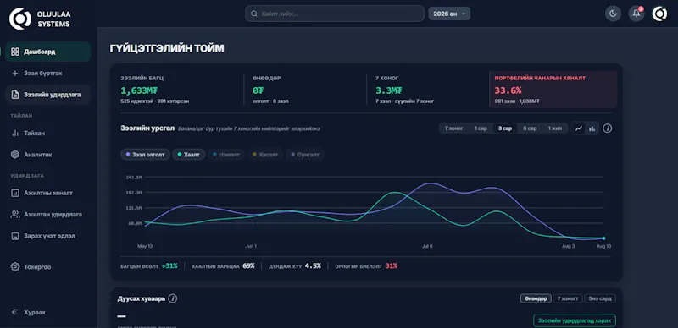
Task: Open notifications via the bell icon
Action: click(x=636, y=14)
